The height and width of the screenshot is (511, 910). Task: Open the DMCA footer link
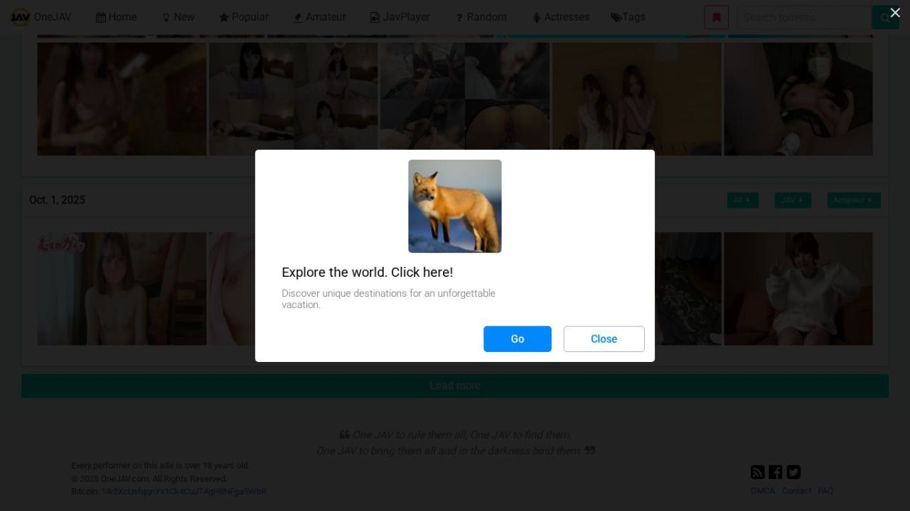[762, 490]
